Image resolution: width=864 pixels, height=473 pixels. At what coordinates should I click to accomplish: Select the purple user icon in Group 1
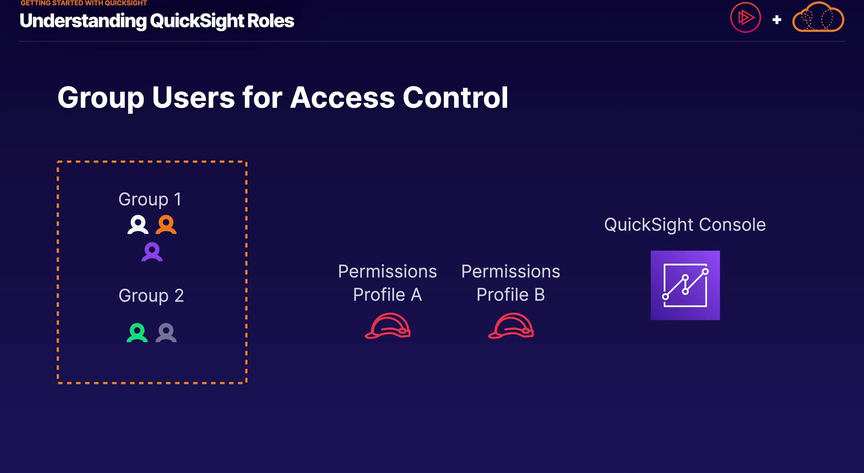point(152,252)
